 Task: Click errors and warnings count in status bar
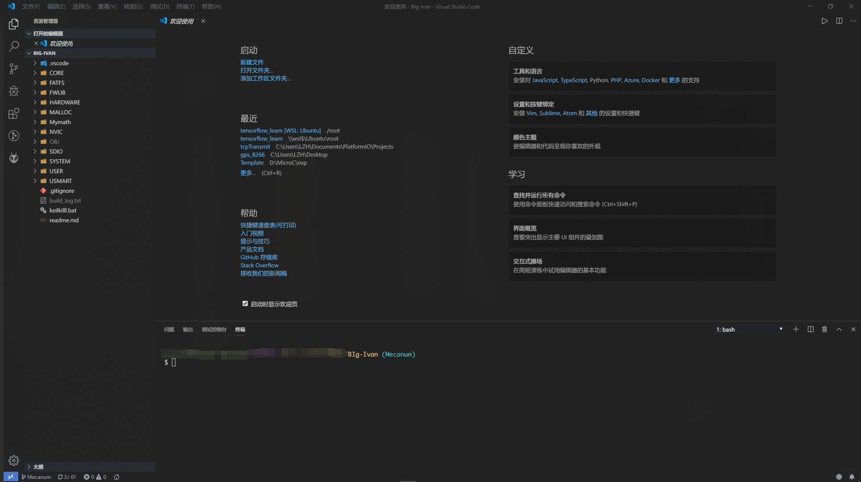[95, 477]
